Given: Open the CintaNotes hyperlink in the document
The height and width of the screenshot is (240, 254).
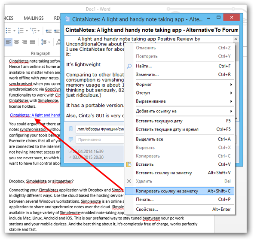Looking at the screenshot, I should tap(35, 115).
